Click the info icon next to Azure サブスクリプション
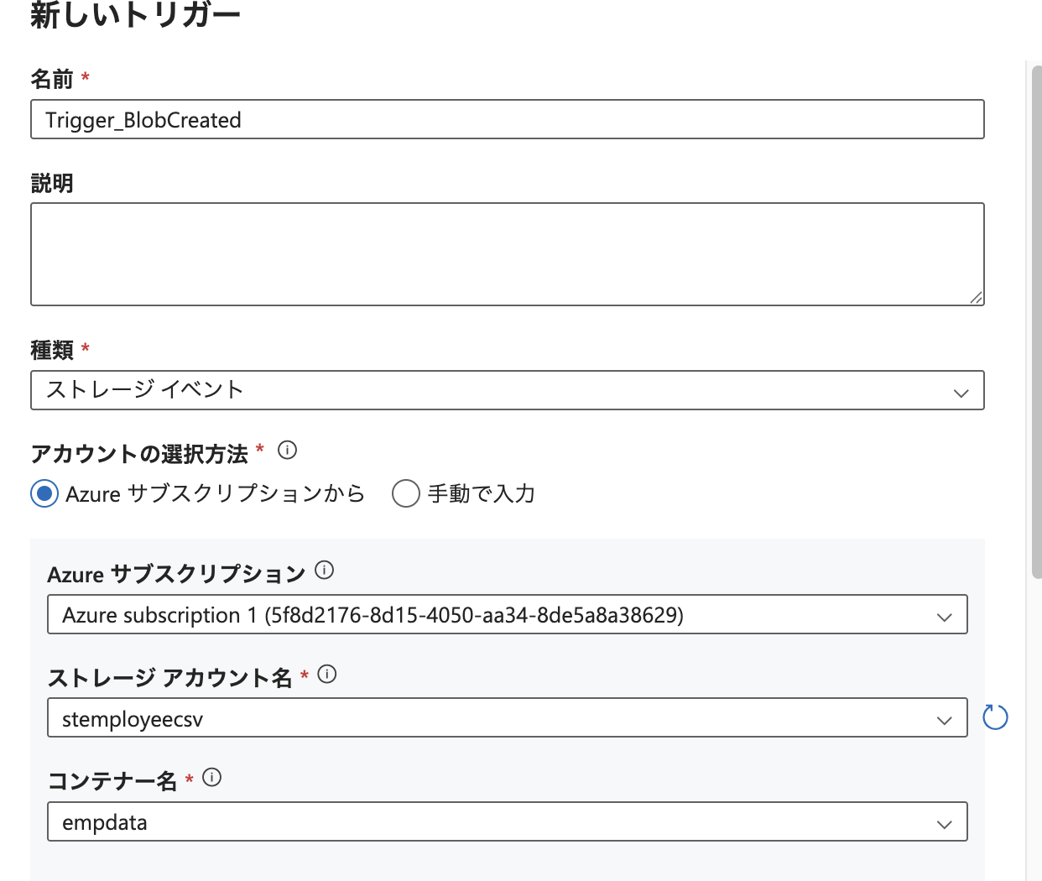The width and height of the screenshot is (1042, 881). [325, 569]
